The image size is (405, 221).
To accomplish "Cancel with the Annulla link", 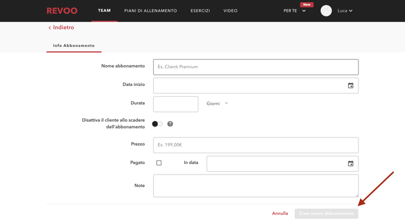I will [x=280, y=213].
